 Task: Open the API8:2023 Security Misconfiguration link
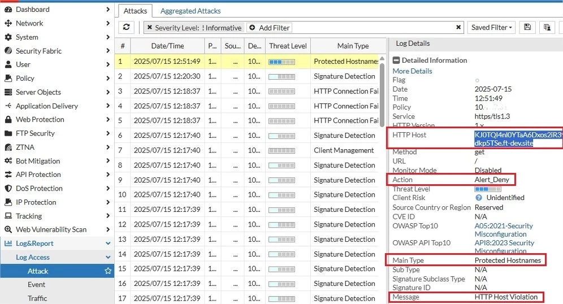coord(504,247)
